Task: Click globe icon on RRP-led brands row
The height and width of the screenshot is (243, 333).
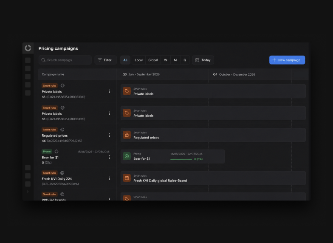Action: [x=62, y=194]
